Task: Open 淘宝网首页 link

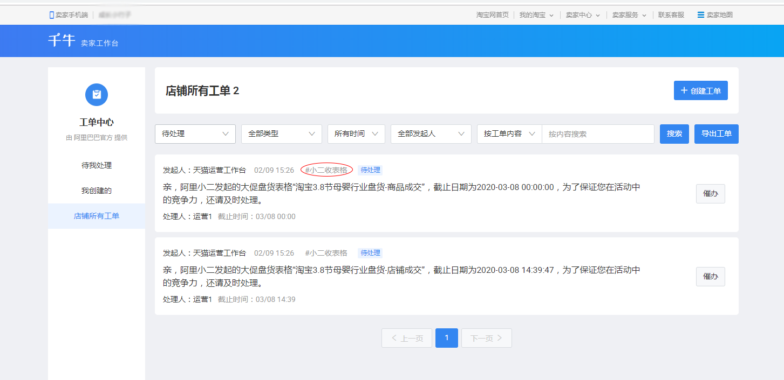Action: coord(492,15)
